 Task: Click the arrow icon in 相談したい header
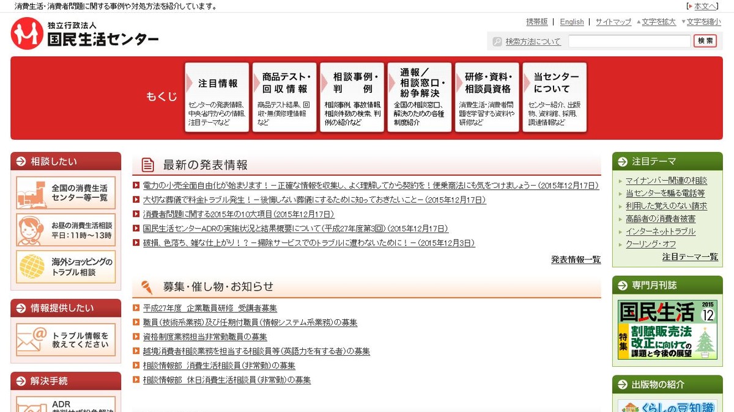point(21,162)
